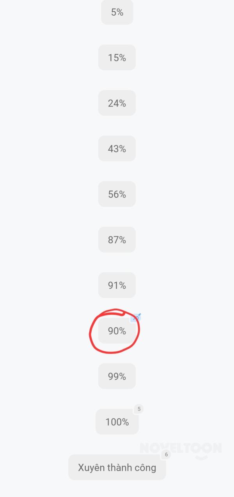Select the 87% bubble
This screenshot has width=234, height=497.
[x=117, y=240]
